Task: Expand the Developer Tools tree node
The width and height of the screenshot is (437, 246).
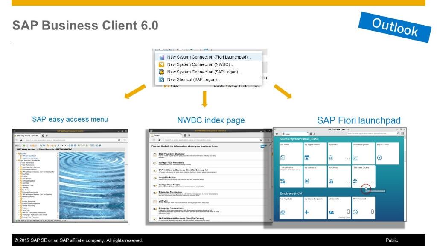Action: click(19, 185)
